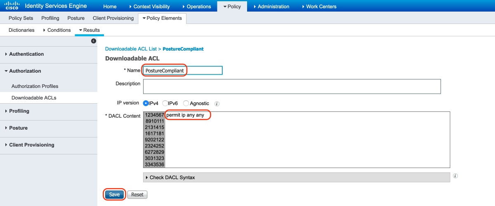Open Authorization Profiles in sidebar
The width and height of the screenshot is (495, 206).
[35, 86]
